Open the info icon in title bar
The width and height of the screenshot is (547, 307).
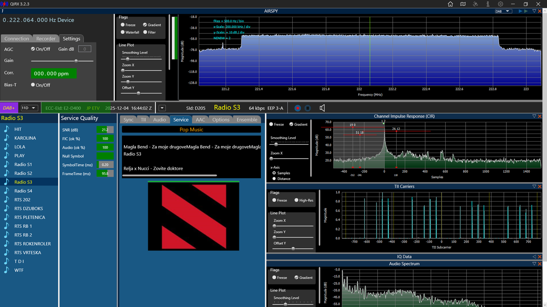tap(488, 4)
